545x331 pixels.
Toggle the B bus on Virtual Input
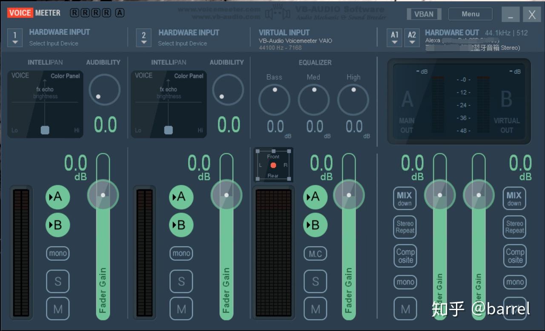(315, 225)
